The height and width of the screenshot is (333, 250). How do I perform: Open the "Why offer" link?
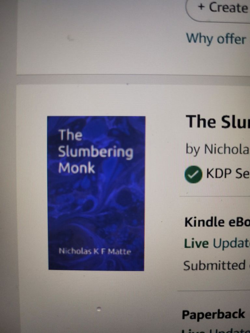[x=216, y=39]
